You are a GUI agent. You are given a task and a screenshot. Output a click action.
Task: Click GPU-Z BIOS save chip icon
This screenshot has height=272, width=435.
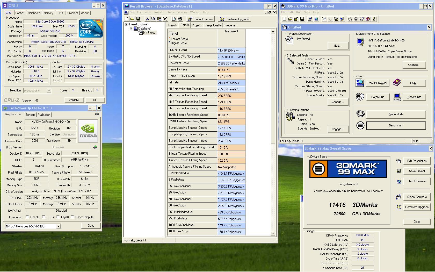coord(95,147)
